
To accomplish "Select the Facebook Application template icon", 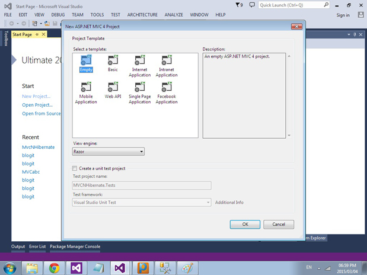I will (167, 87).
